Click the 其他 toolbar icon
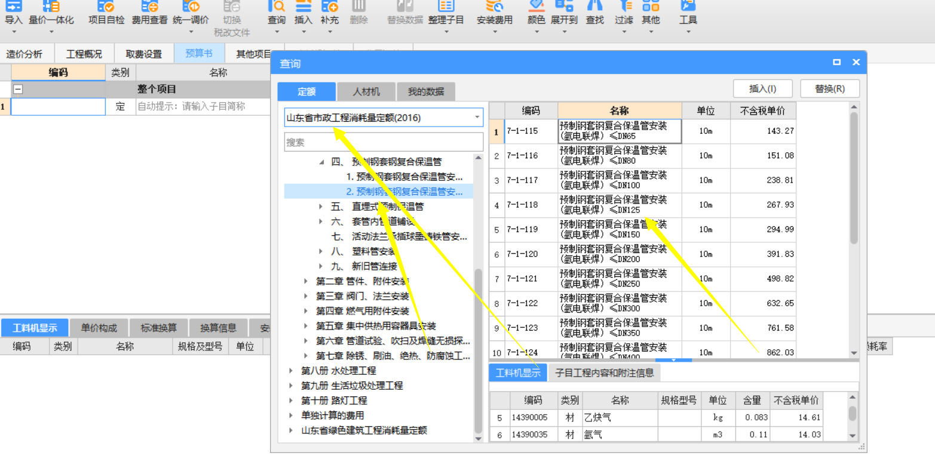Image resolution: width=935 pixels, height=465 pixels. (651, 13)
